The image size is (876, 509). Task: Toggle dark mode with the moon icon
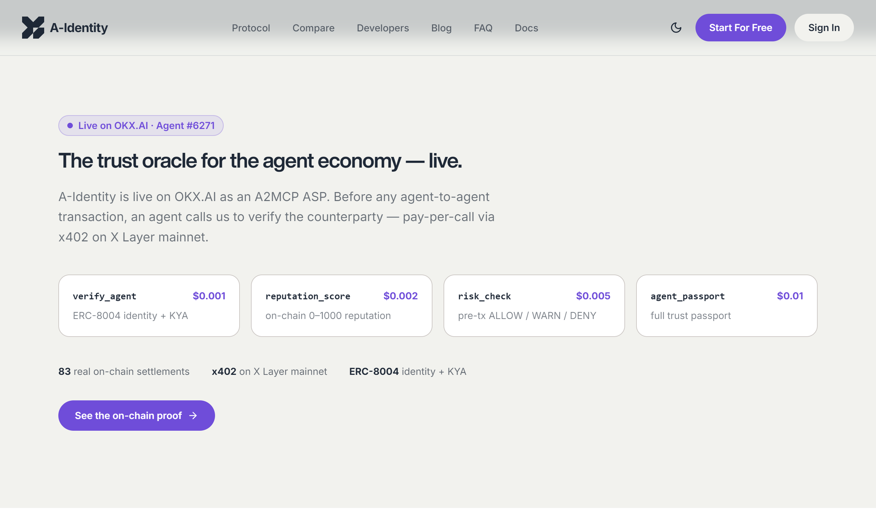(676, 28)
